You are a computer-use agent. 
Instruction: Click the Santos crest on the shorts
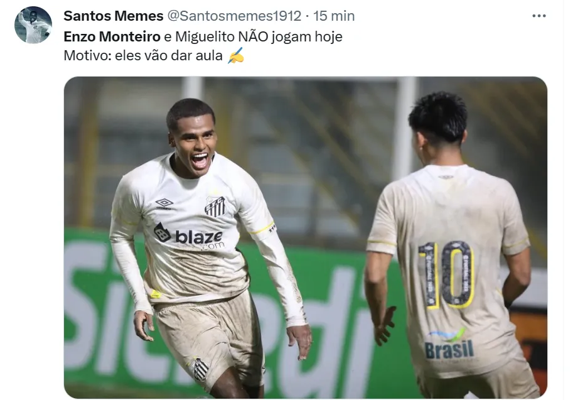201,369
